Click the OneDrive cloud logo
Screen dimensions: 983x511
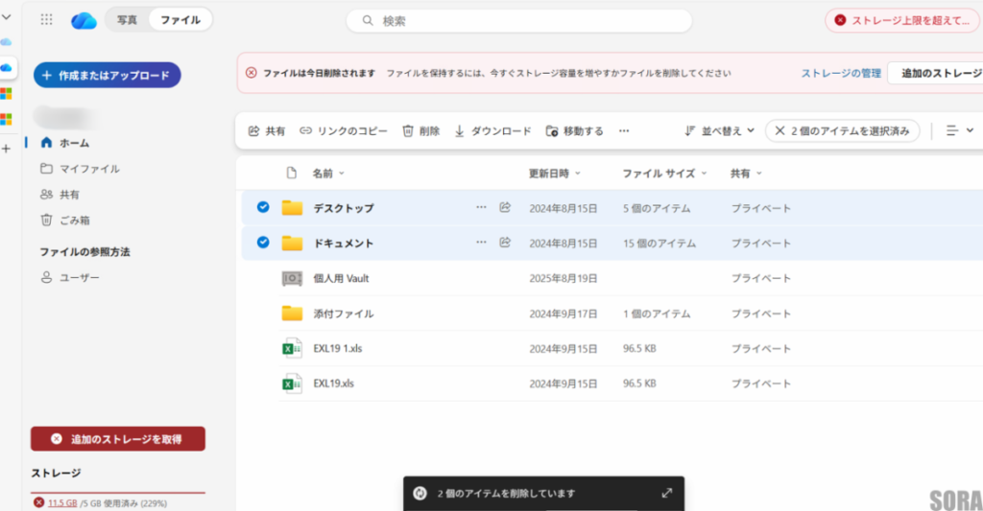(x=84, y=20)
